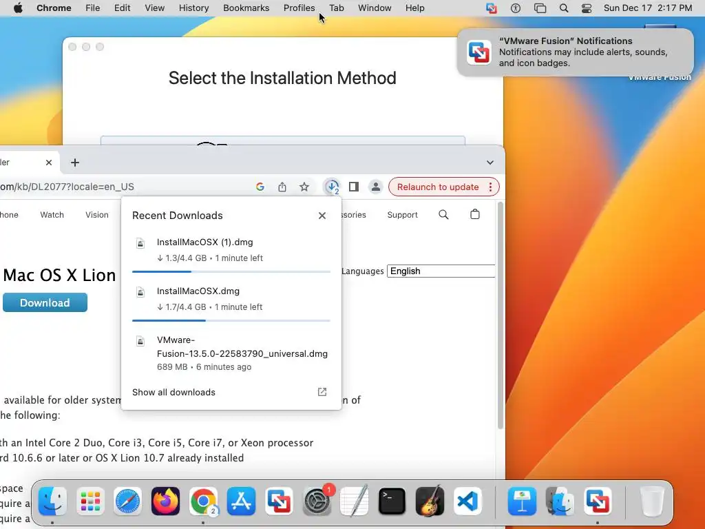Click InstallMacOSX.dmg progress bar
705x529 pixels.
point(231,321)
